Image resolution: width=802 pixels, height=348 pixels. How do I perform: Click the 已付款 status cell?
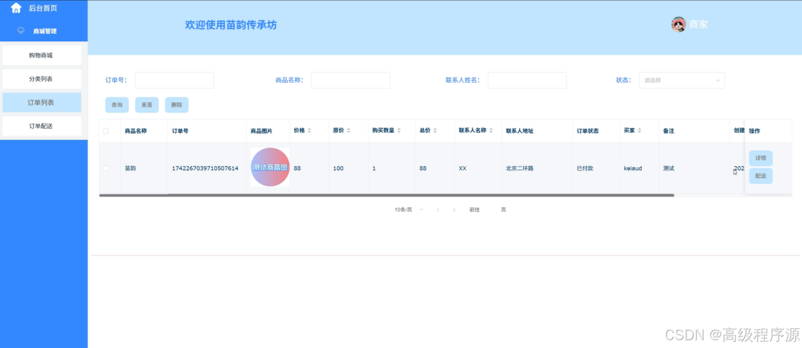[x=585, y=168]
